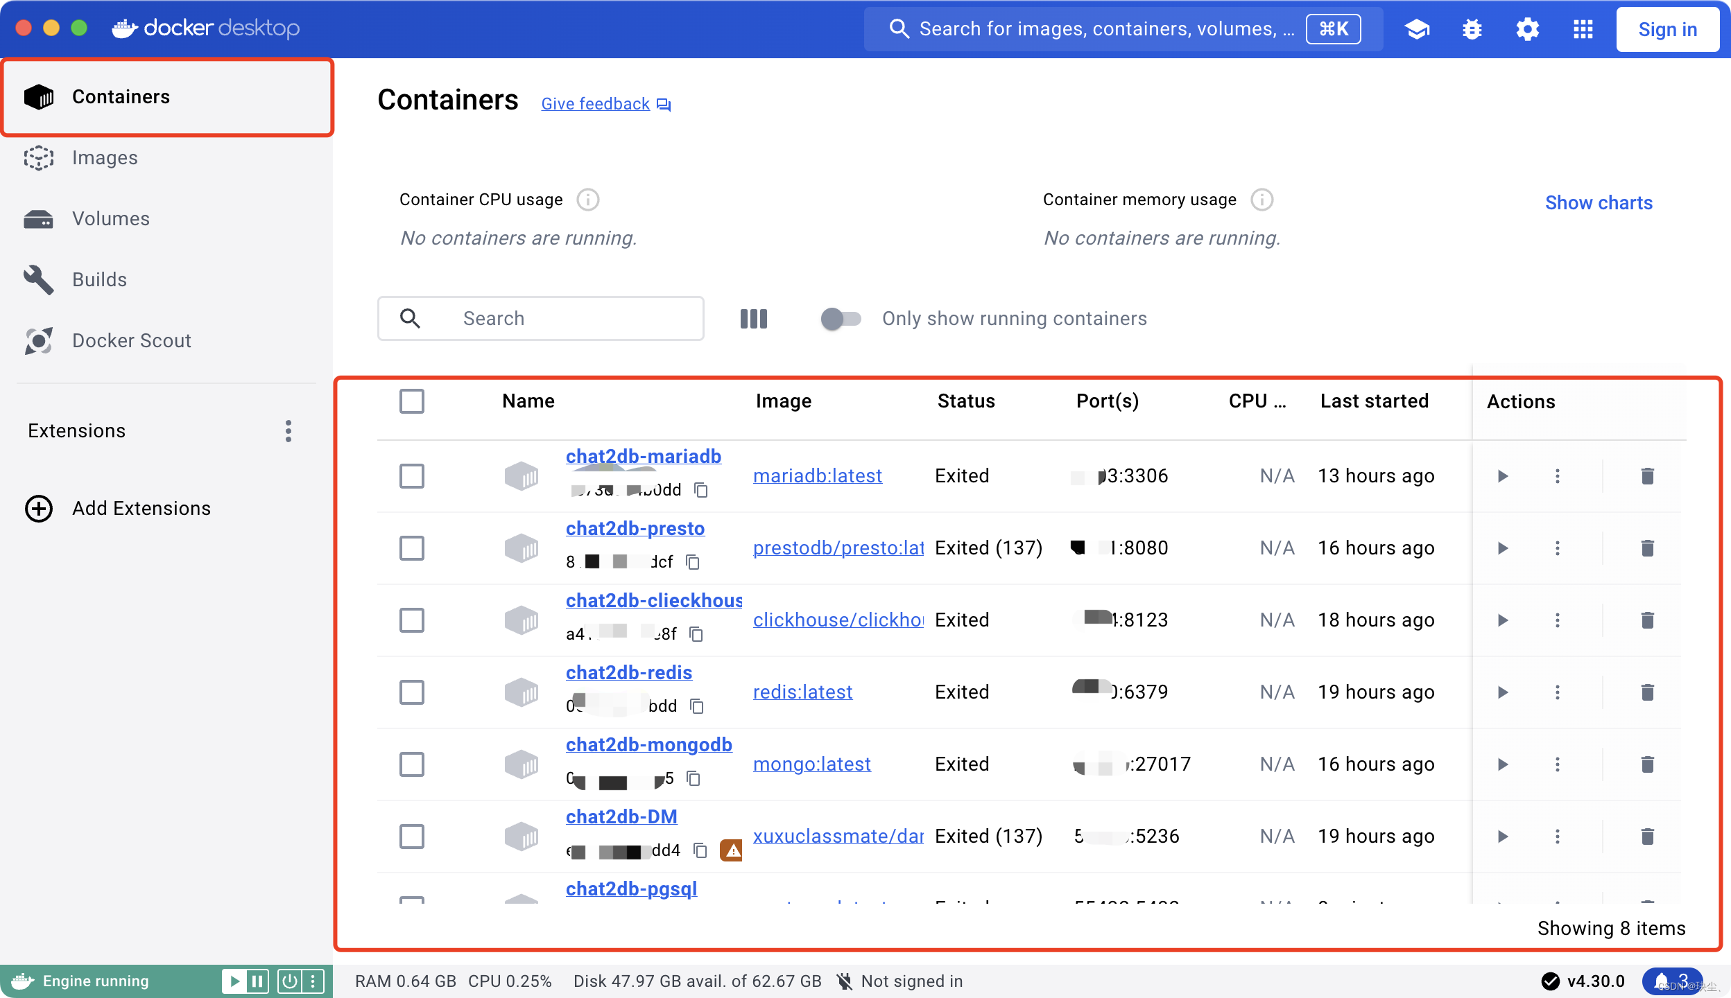Click the engine power button icon
The width and height of the screenshot is (1731, 998).
click(x=290, y=981)
